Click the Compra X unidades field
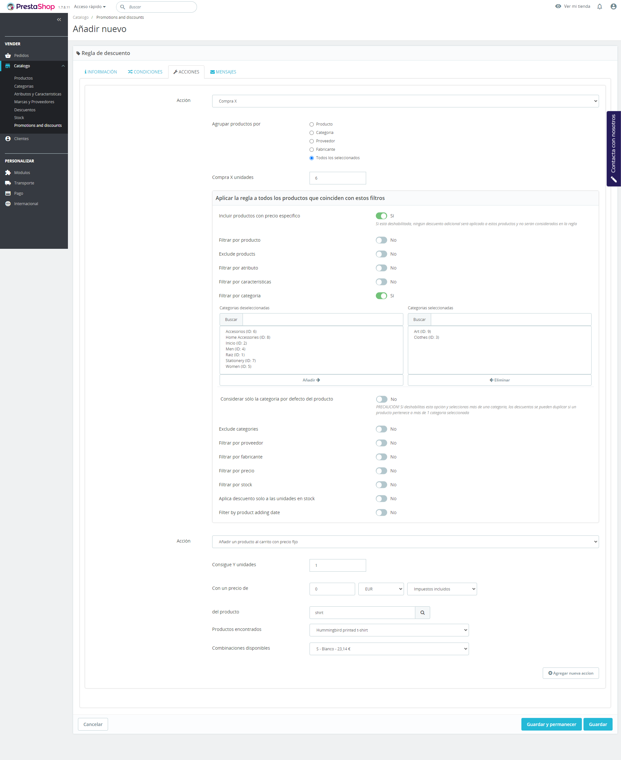The width and height of the screenshot is (621, 760). [337, 178]
